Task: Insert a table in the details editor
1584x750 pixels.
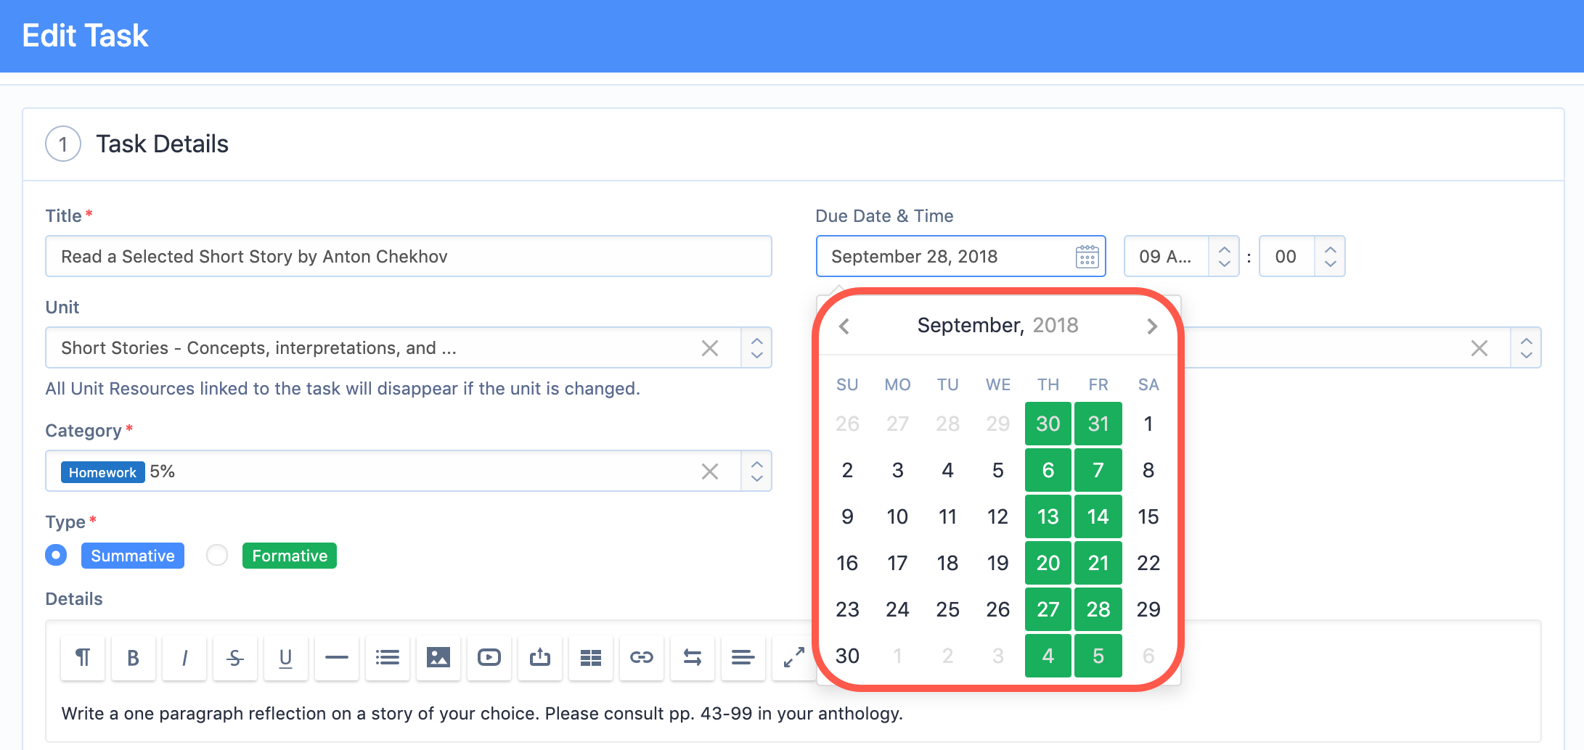Action: [x=590, y=658]
